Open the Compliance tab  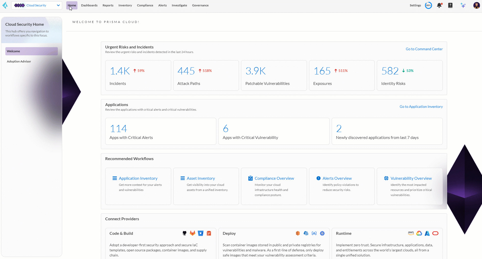click(145, 5)
